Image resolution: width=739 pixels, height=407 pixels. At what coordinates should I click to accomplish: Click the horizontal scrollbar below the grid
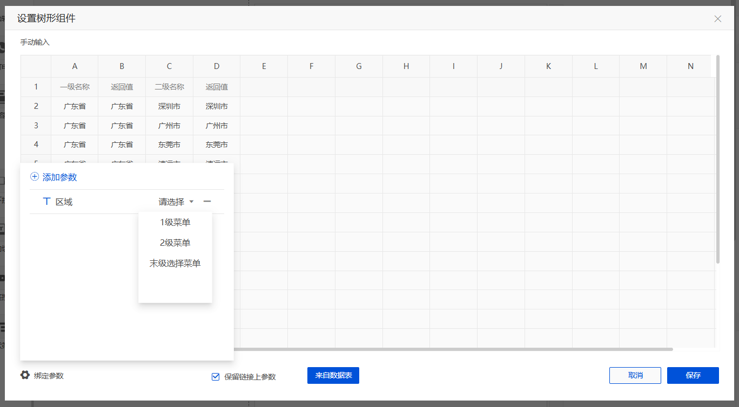point(454,349)
